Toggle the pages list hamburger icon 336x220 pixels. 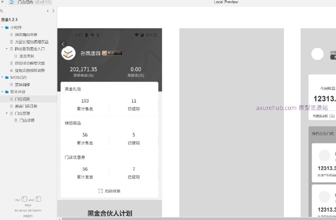[x=12, y=2]
